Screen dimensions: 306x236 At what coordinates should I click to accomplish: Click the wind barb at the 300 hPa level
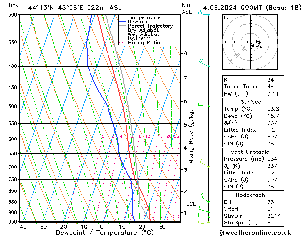[x=203, y=13]
